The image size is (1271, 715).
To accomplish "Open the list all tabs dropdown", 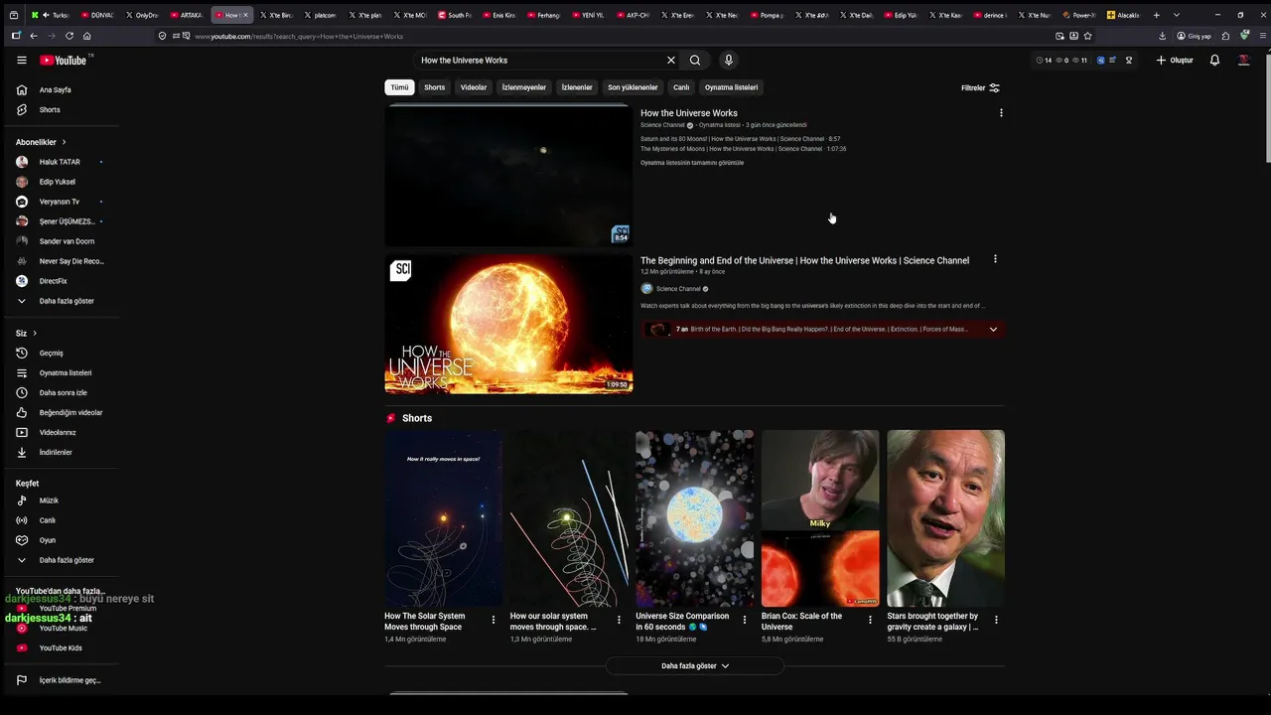I will [1177, 15].
